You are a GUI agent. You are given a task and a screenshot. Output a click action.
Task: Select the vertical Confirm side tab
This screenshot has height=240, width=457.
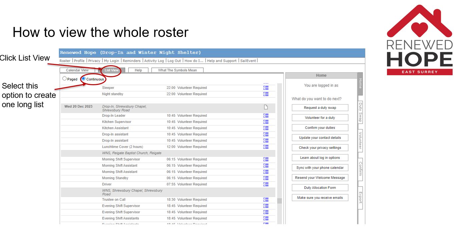(360, 169)
